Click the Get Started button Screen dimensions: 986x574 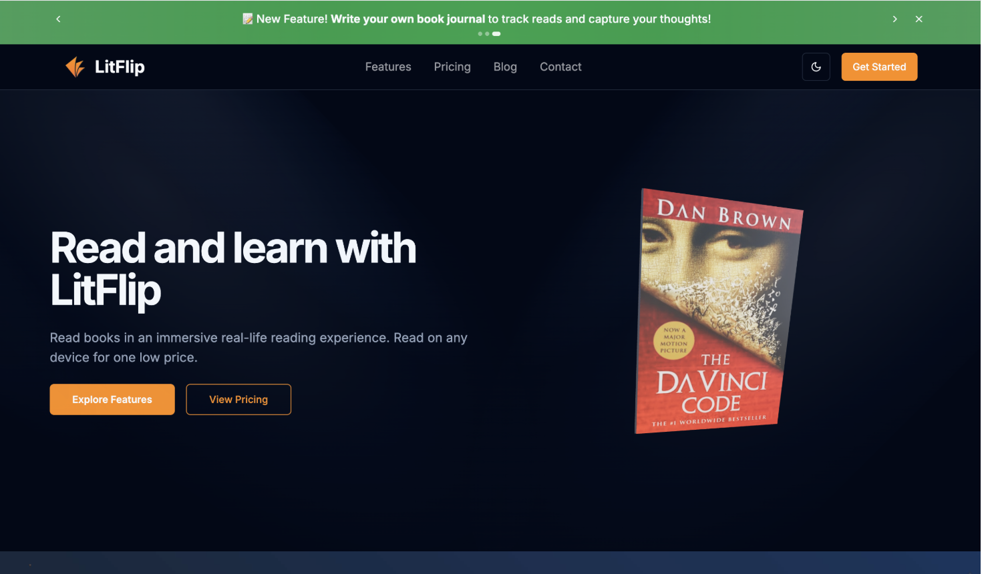(879, 67)
